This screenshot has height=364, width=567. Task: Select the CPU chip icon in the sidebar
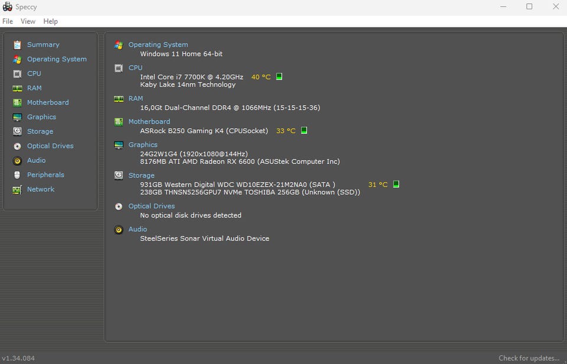point(17,74)
